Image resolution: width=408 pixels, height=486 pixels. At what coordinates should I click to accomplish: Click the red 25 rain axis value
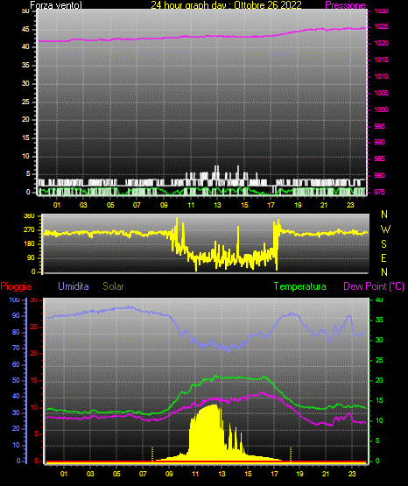(x=34, y=327)
